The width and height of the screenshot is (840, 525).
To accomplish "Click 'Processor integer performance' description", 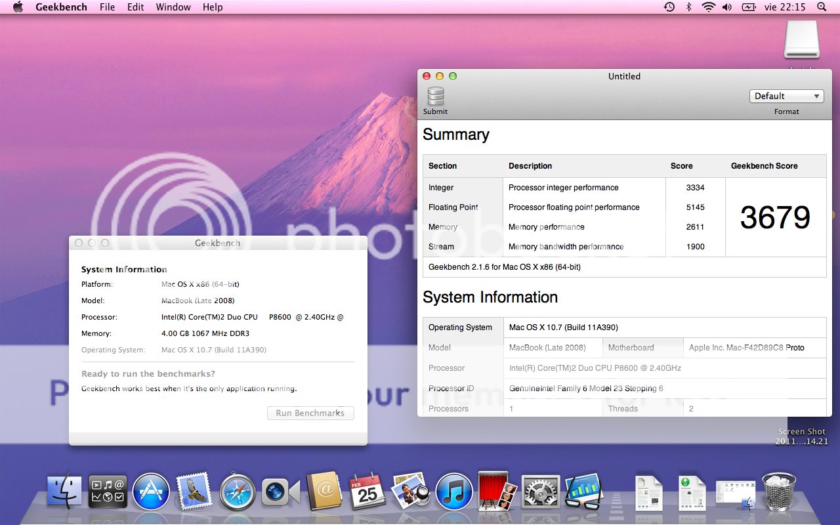I will tap(564, 188).
